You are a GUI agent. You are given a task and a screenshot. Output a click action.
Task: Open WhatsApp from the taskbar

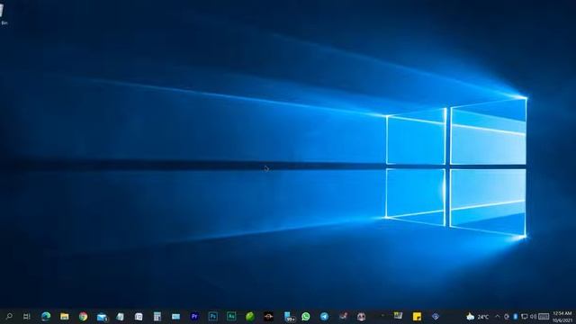[x=306, y=316]
